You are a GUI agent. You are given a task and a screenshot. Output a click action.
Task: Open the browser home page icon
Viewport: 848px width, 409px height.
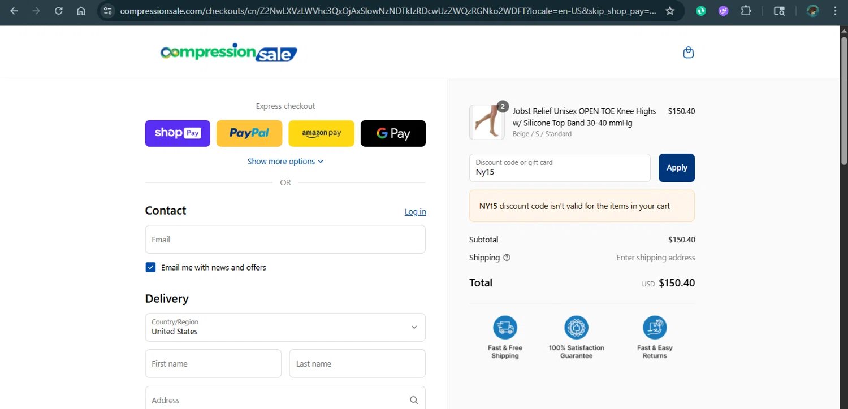(81, 11)
